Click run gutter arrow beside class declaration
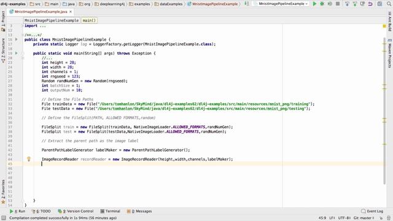 pos(17,39)
